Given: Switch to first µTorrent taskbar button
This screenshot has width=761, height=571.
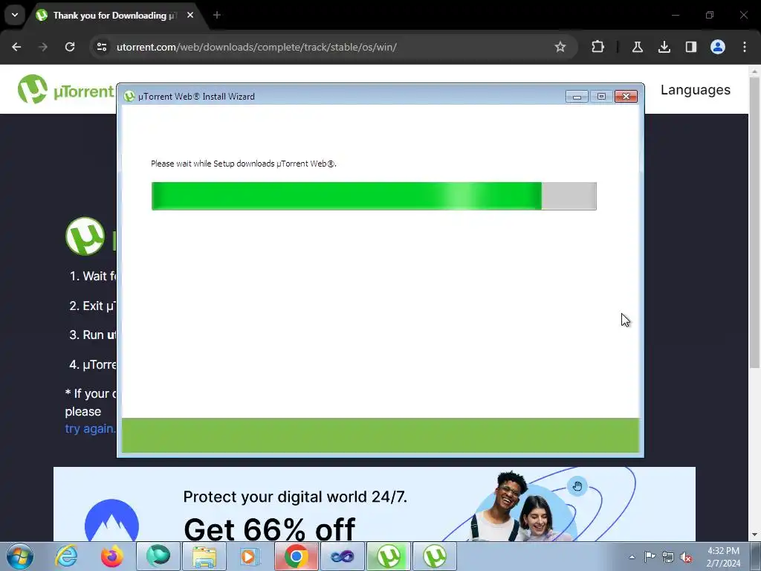Looking at the screenshot, I should click(389, 556).
